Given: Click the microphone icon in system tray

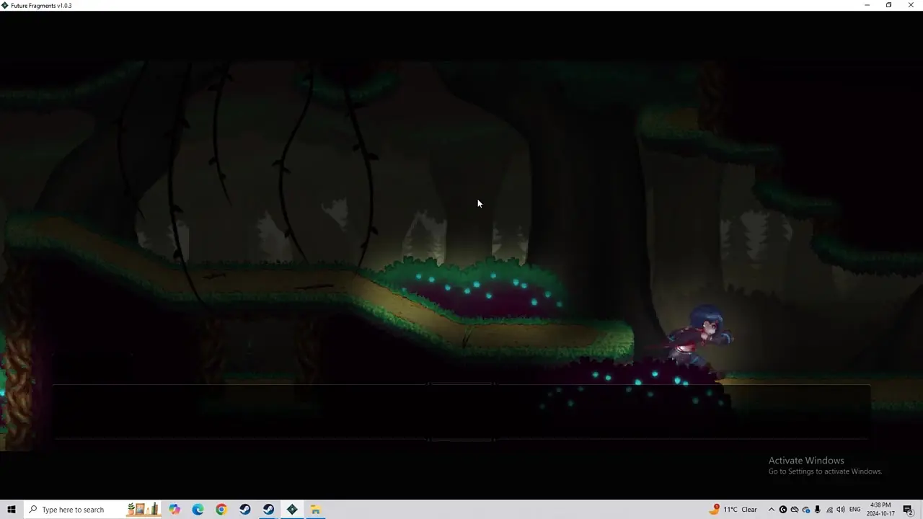Looking at the screenshot, I should click(817, 510).
